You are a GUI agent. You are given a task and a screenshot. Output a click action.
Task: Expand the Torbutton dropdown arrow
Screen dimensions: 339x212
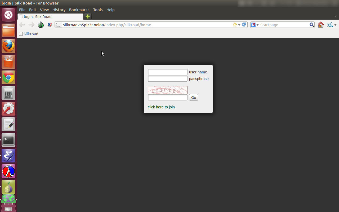tap(335, 25)
